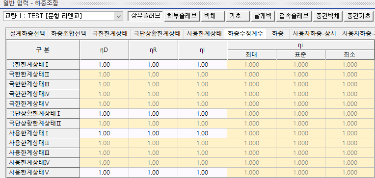Open the 사용한계상태 tab

click(204, 34)
